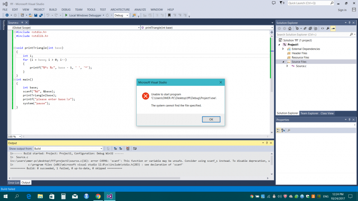Viewport: 358px width, 201px height.
Task: Toggle Word Wrap in Output toolbar
Action: (135, 149)
